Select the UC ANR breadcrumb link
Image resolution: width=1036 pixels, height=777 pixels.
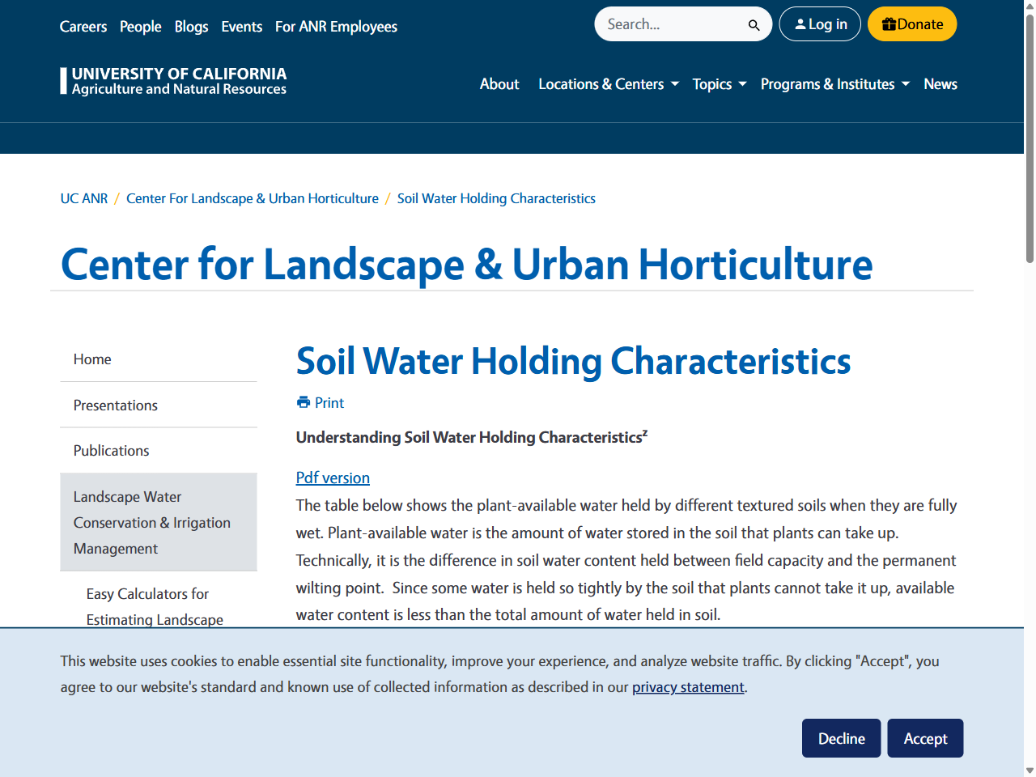(x=83, y=198)
